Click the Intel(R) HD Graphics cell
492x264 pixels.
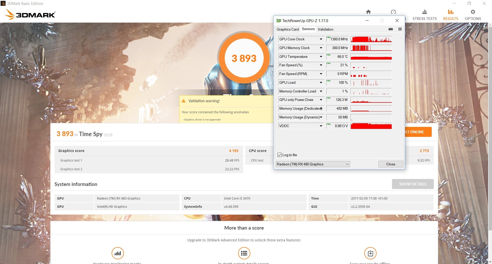click(137, 206)
